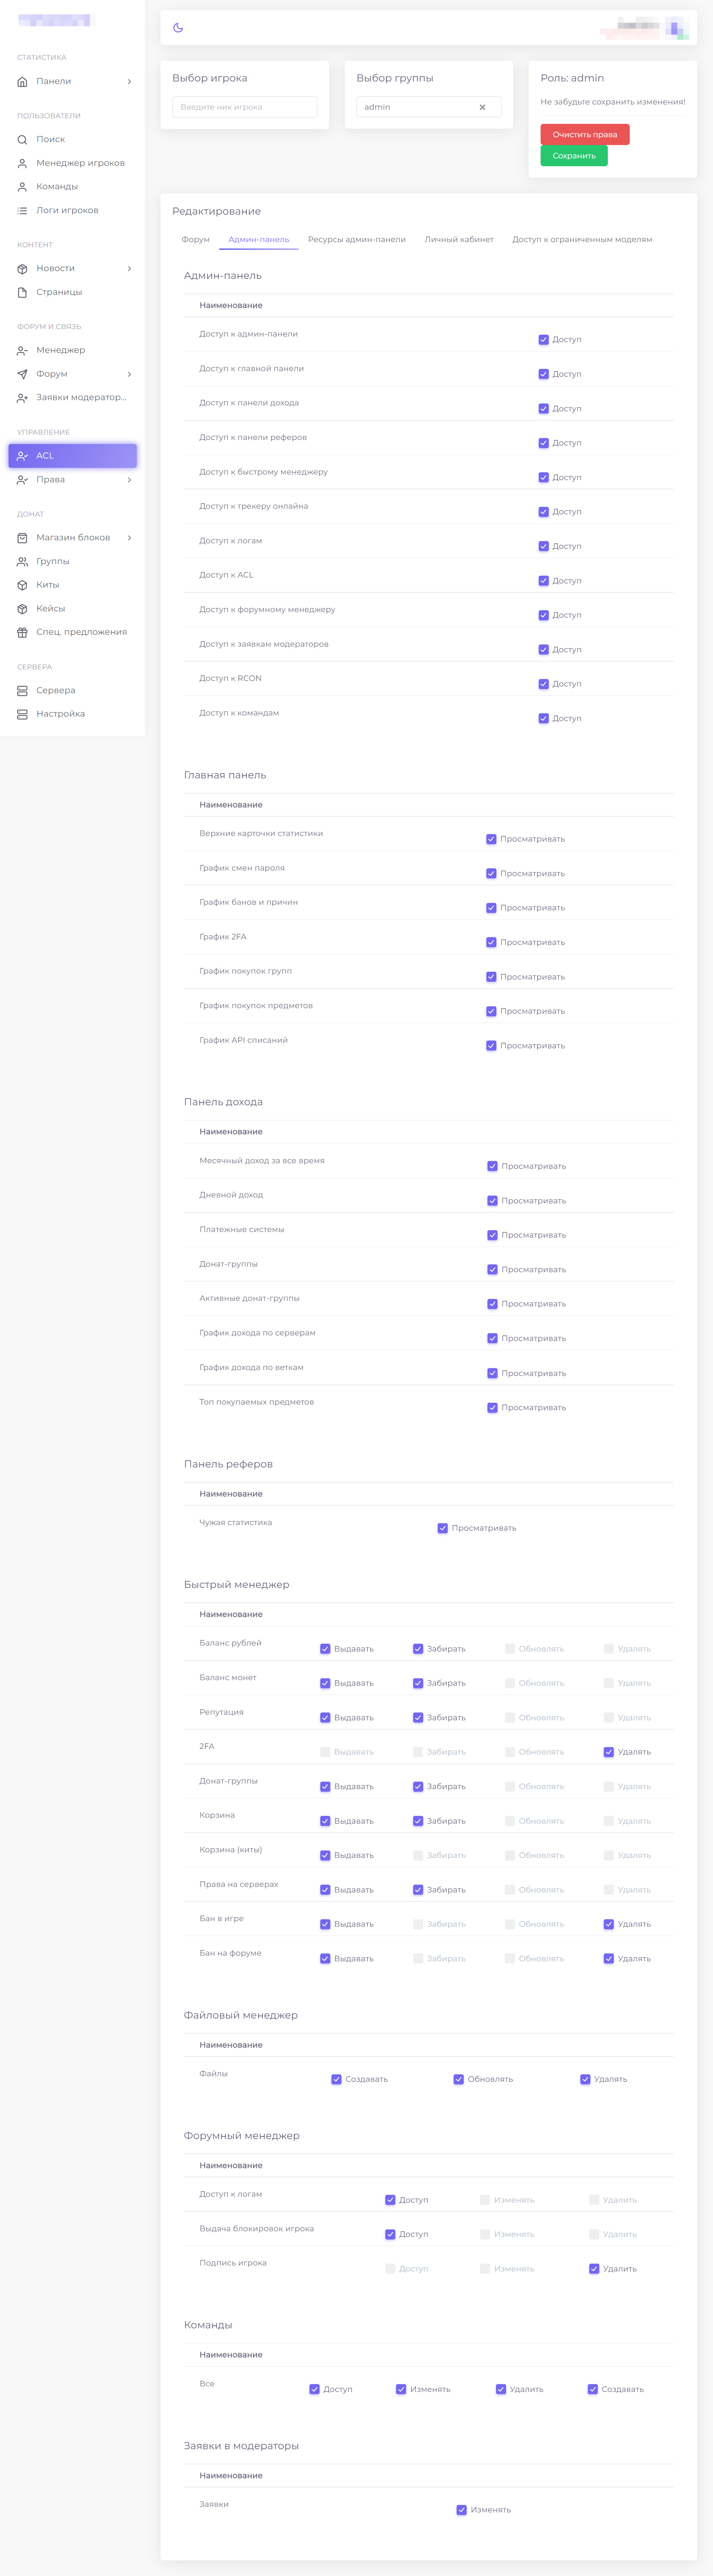Image resolution: width=713 pixels, height=2576 pixels.
Task: Expand the Форум submenu chevron
Action: pos(129,374)
